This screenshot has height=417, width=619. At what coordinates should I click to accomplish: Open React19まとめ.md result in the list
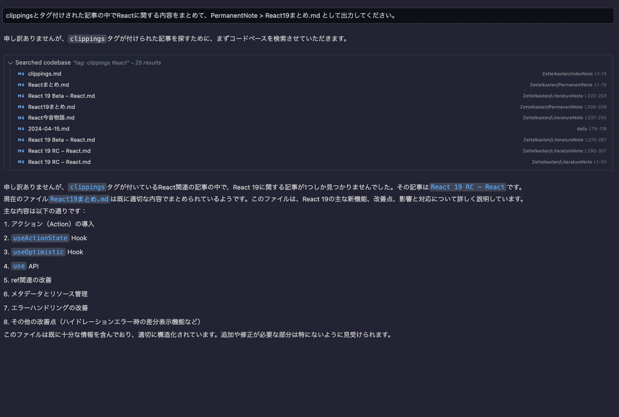(x=52, y=107)
